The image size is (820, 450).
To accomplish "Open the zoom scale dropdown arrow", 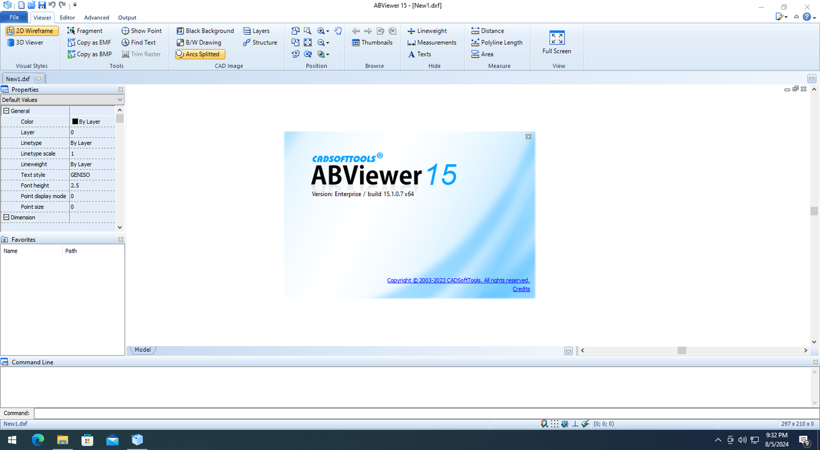I will pos(327,54).
